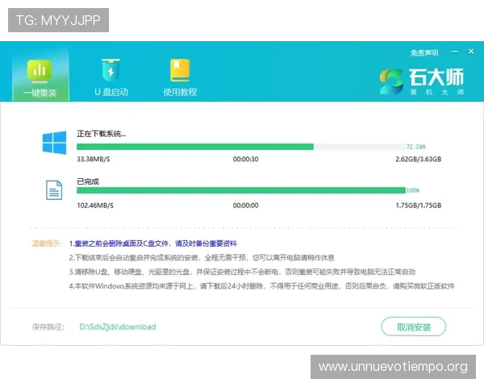Click the blue Windows logo icon

point(54,143)
